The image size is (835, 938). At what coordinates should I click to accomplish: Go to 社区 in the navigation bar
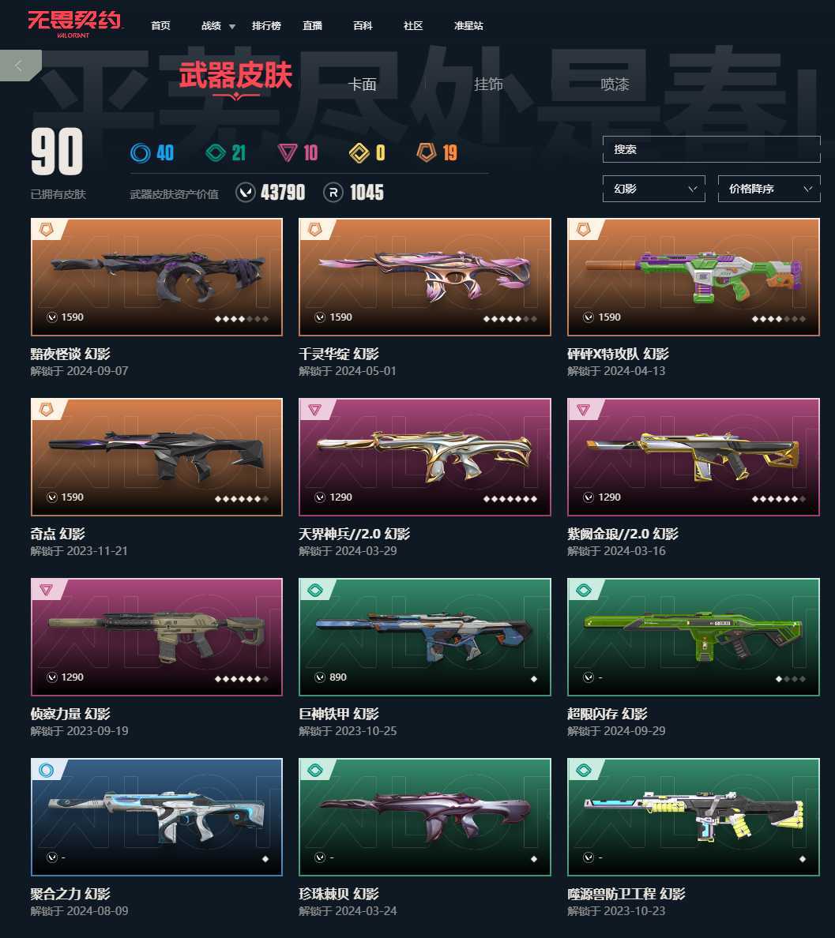413,26
